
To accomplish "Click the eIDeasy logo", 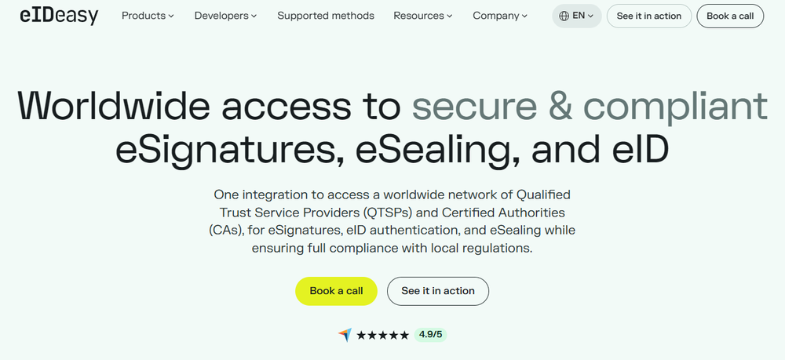I will coord(59,16).
